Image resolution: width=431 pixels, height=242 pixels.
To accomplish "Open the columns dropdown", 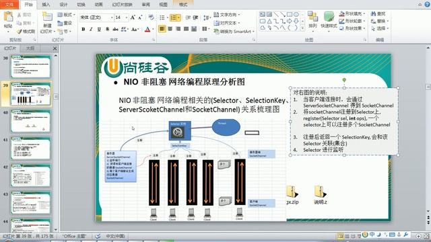I will (205, 28).
